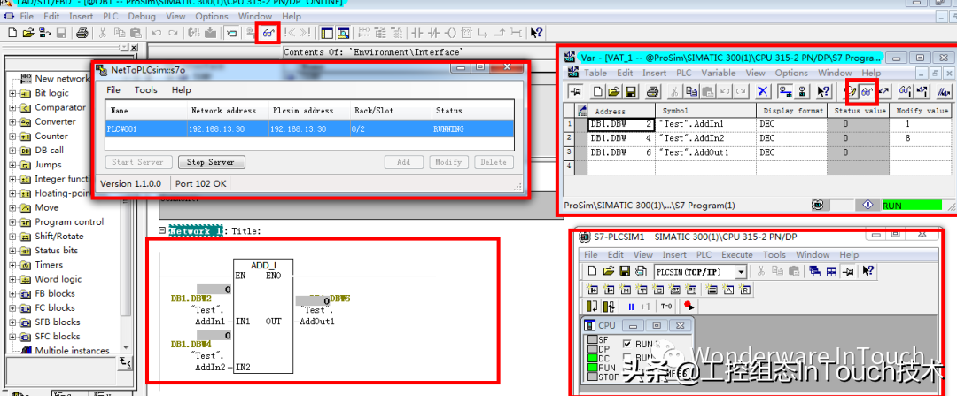Click the open folder icon in PLCSIM toolbar
The height and width of the screenshot is (396, 957).
[x=610, y=271]
